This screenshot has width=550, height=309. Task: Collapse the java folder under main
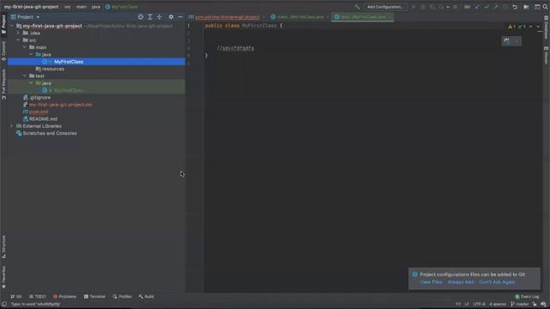(x=31, y=54)
